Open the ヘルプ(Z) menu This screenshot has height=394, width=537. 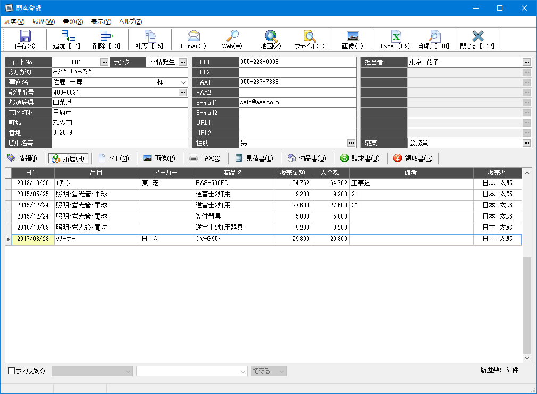[x=130, y=22]
